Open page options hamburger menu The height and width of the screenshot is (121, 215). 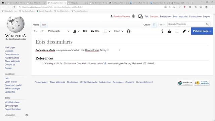[x=177, y=31]
